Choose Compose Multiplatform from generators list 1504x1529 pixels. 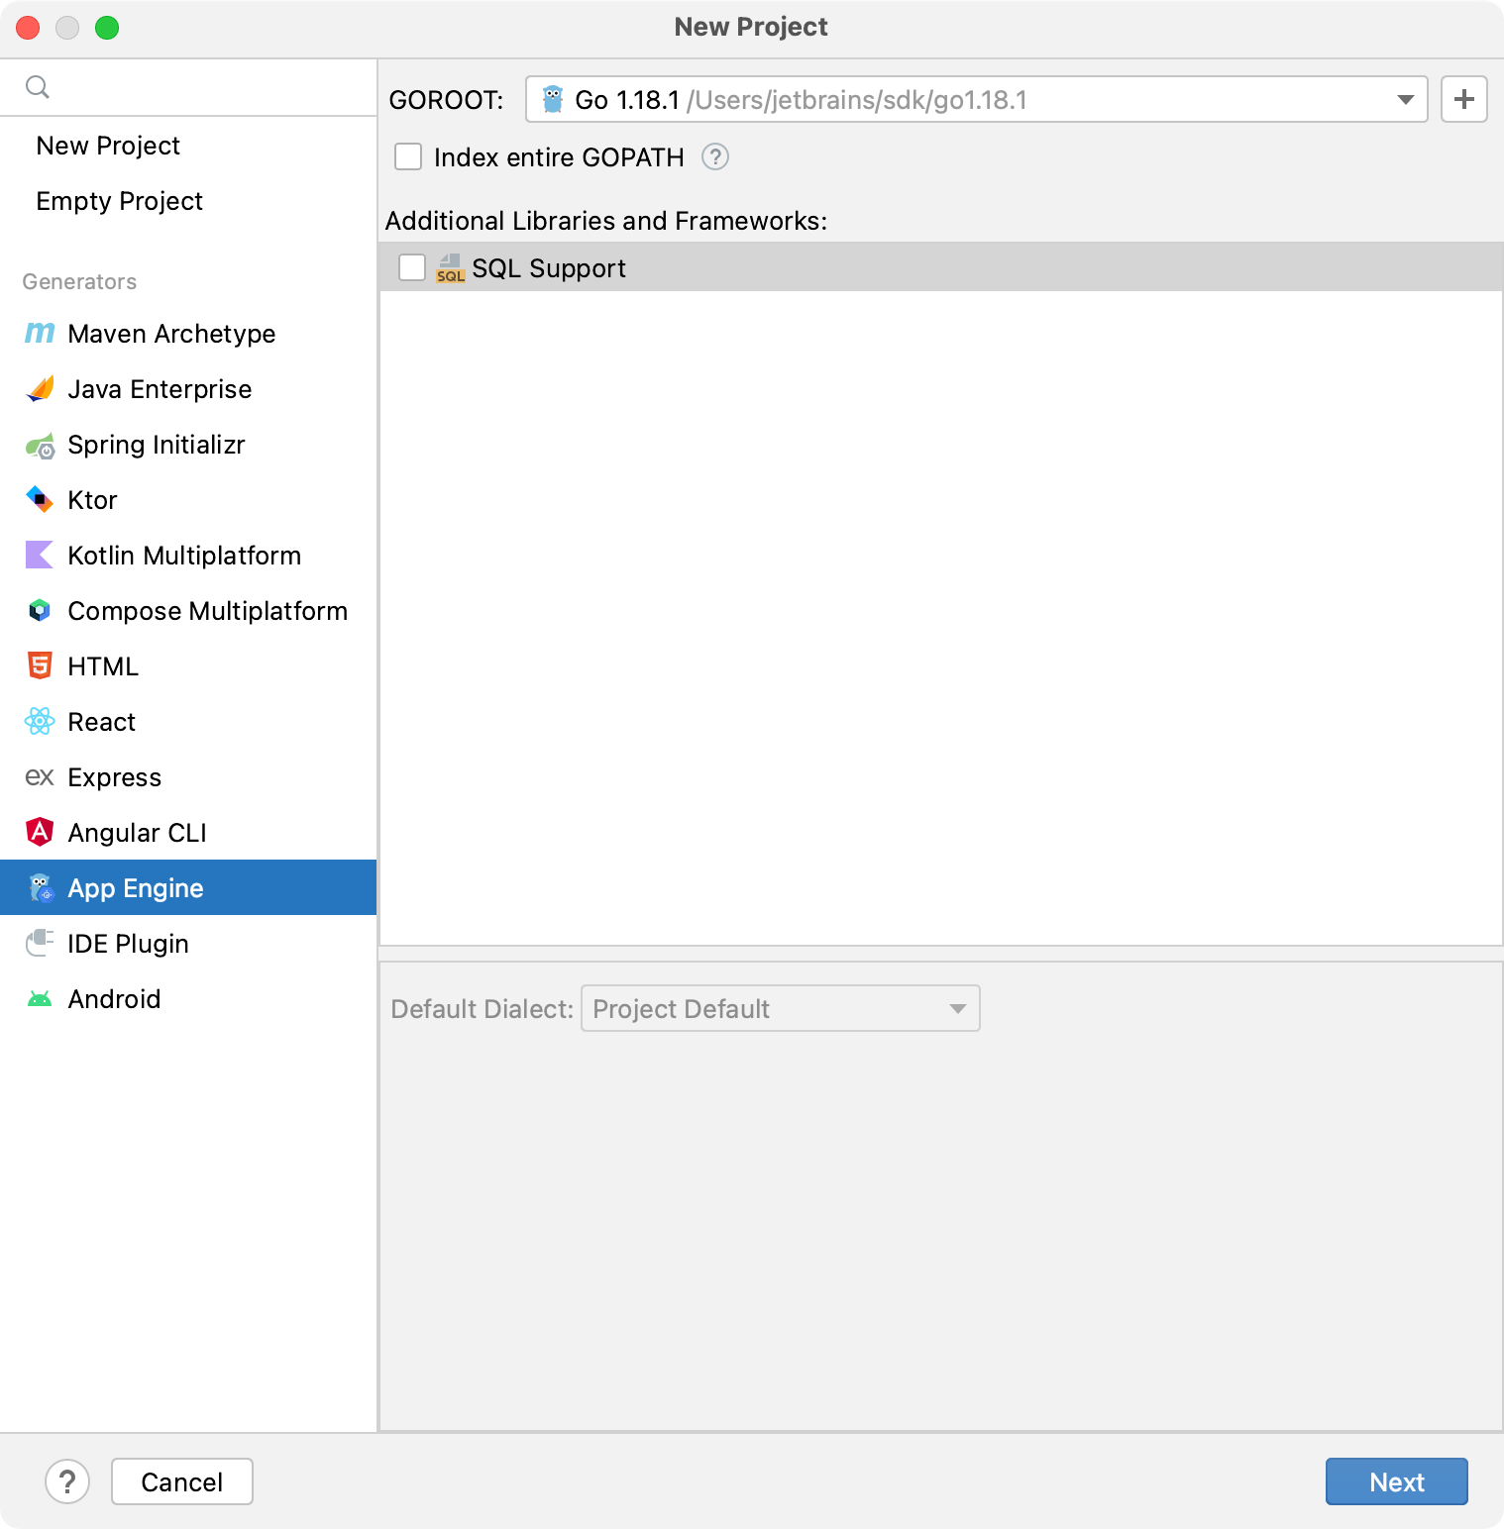click(x=207, y=611)
